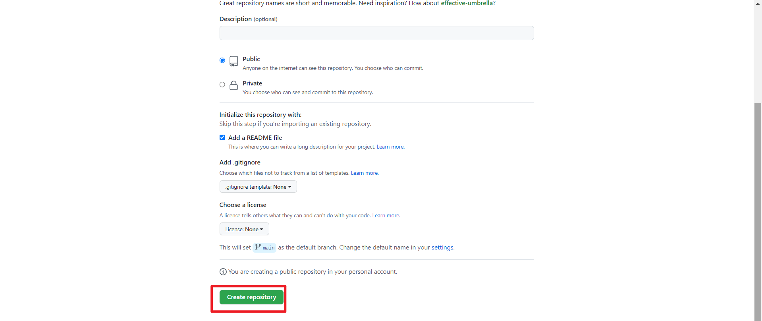Focus the Description text field
The height and width of the screenshot is (321, 762).
point(376,33)
